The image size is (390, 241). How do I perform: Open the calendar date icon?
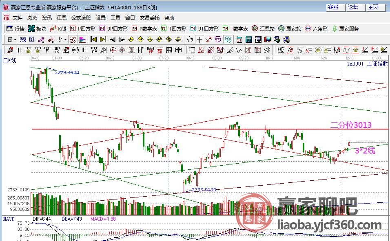(239, 40)
